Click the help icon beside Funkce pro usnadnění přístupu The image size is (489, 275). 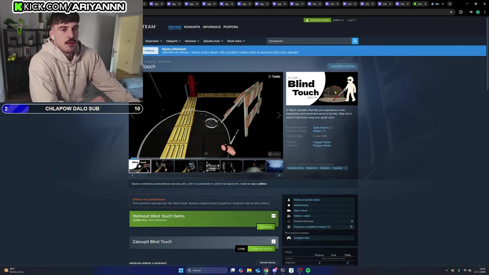tap(351, 227)
